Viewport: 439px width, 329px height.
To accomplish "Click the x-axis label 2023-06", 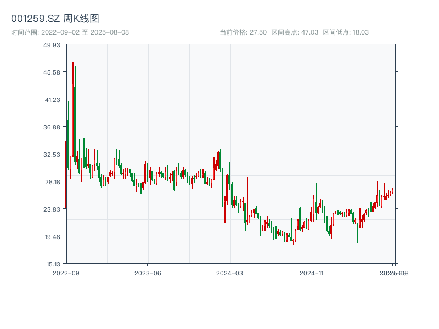I will 148,273.
